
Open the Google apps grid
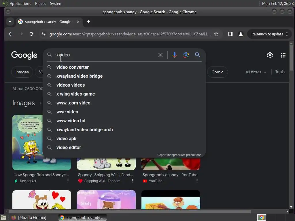283,55
